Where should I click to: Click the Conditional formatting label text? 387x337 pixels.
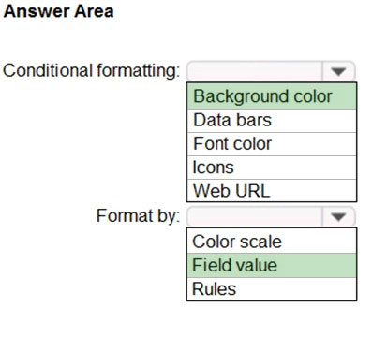(91, 71)
